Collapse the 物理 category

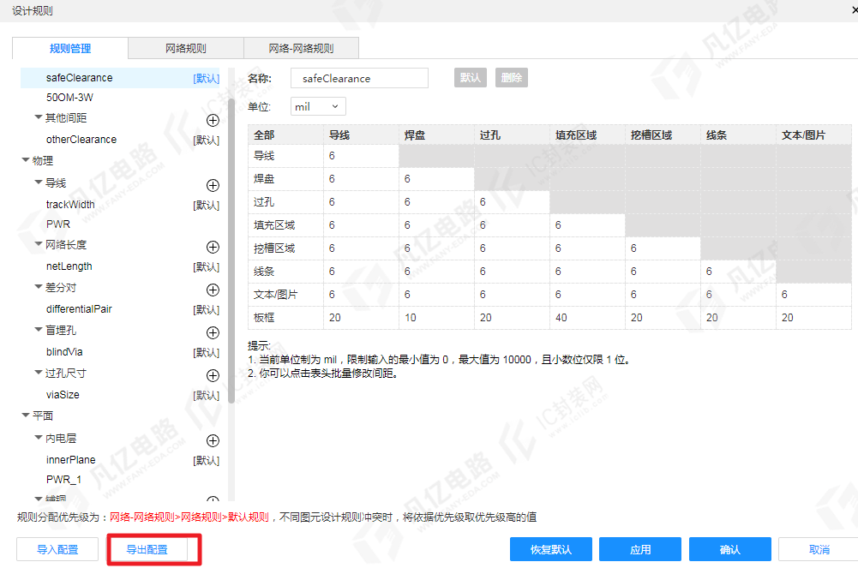tap(25, 160)
